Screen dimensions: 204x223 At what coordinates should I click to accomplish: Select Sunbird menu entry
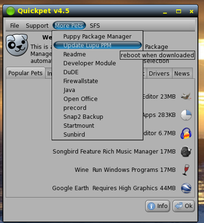(x=98, y=135)
